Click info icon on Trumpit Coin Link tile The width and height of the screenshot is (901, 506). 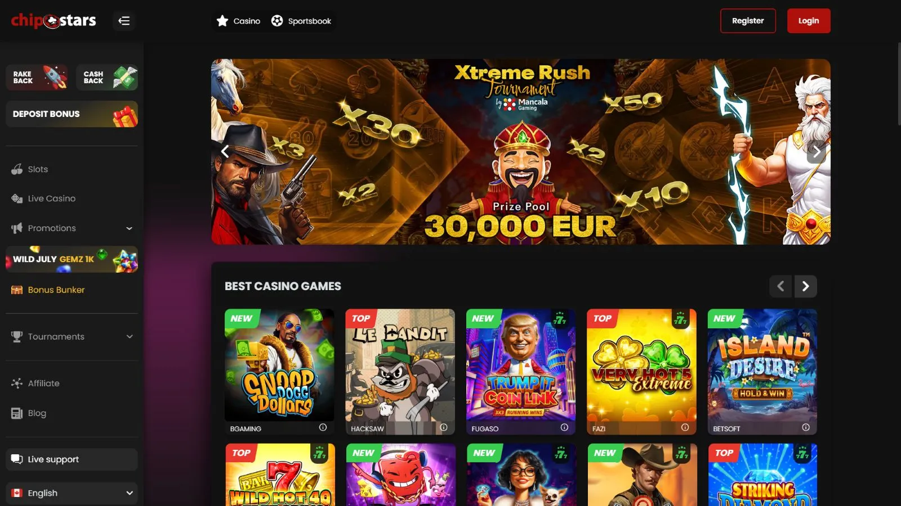(x=564, y=427)
